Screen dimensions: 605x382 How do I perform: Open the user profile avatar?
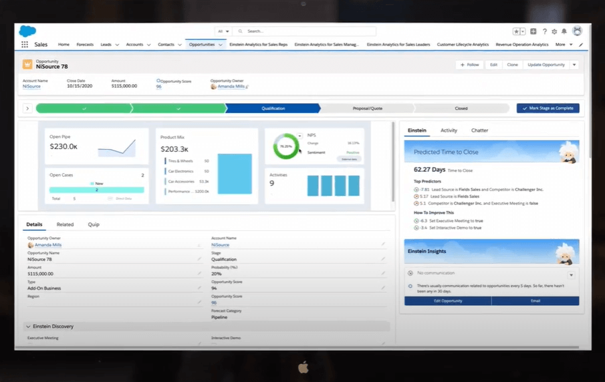577,31
